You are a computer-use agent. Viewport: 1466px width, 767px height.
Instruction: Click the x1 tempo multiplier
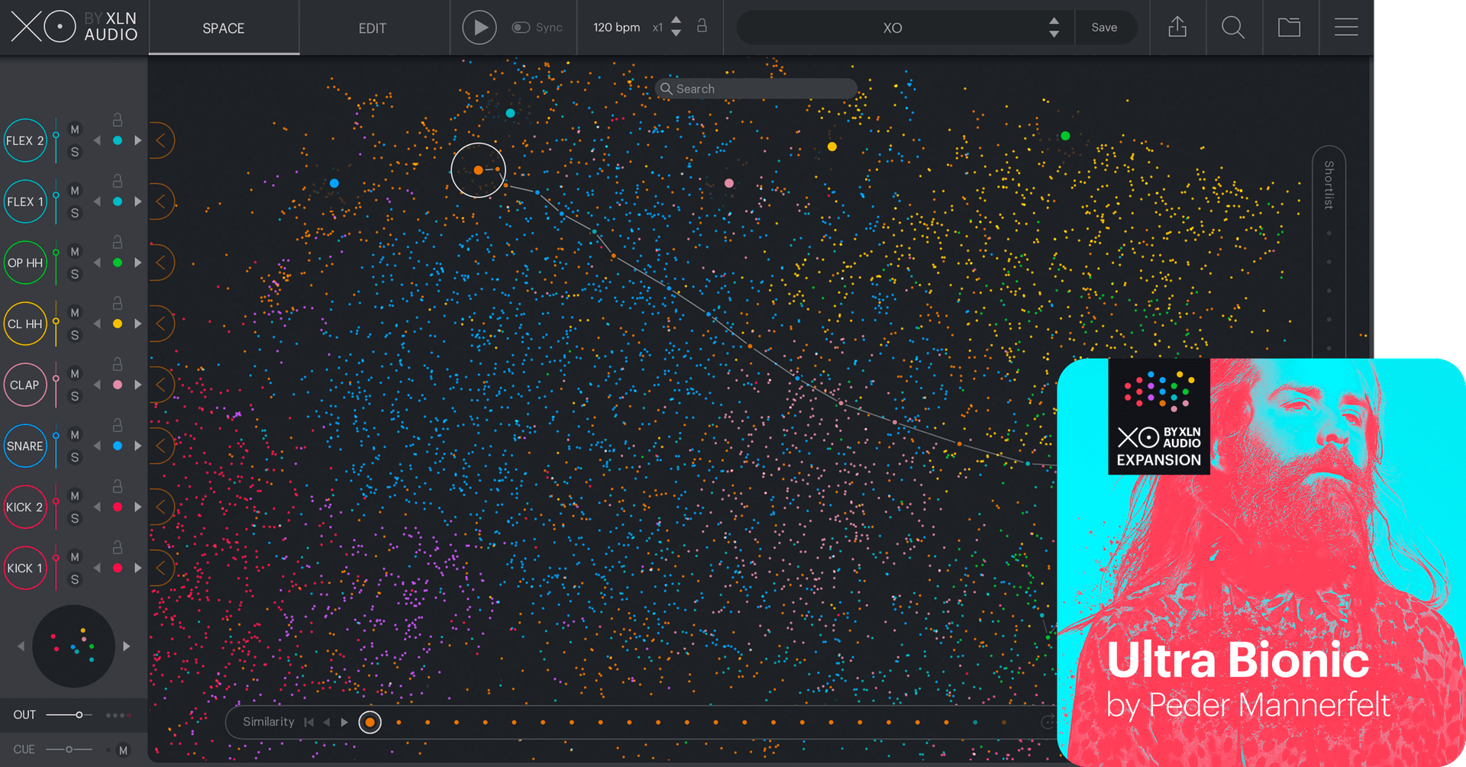click(657, 27)
